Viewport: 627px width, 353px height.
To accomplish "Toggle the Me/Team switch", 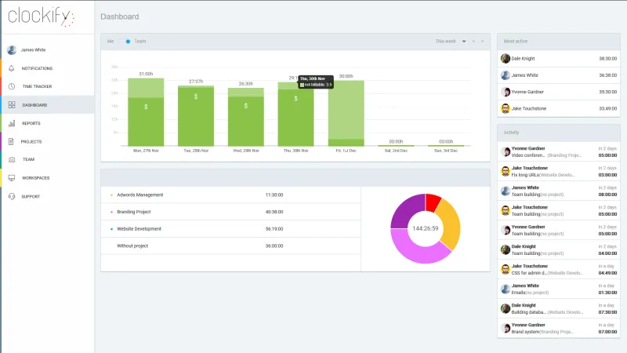I will [x=126, y=41].
